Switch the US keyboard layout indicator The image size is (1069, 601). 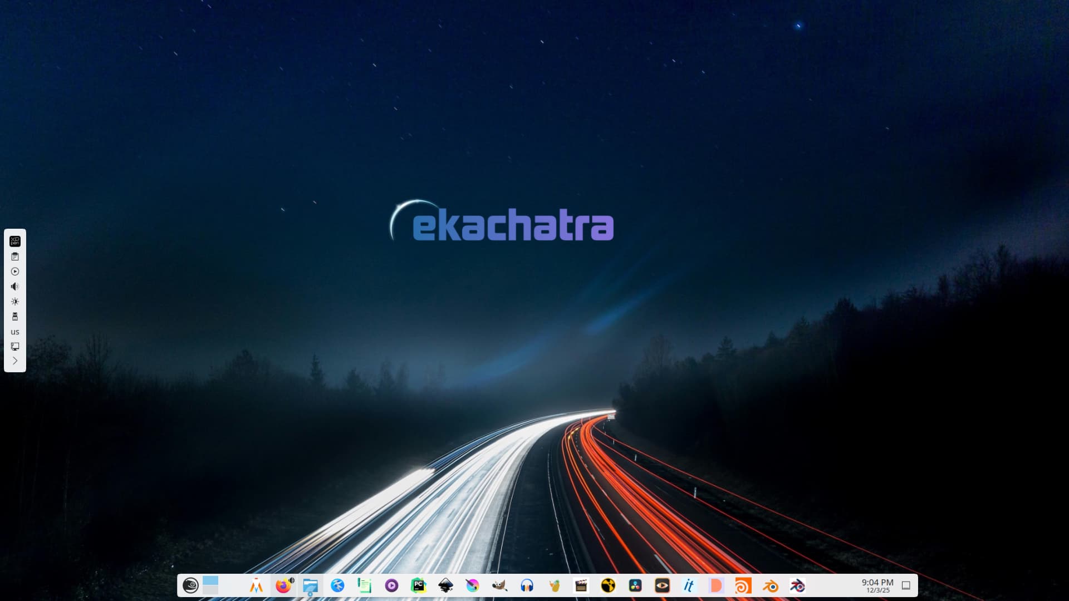click(x=15, y=332)
